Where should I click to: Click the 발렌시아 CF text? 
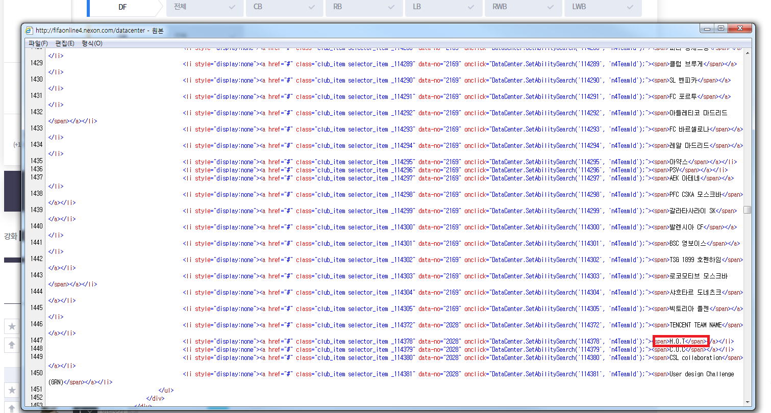click(x=686, y=227)
